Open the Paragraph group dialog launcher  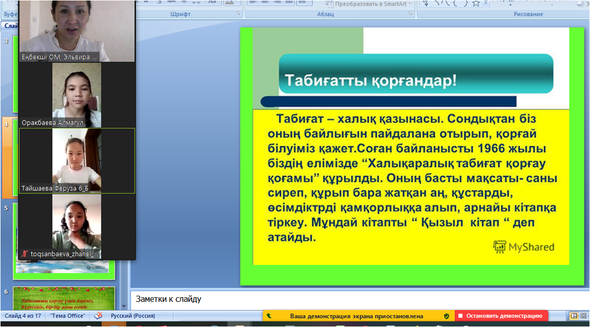point(411,14)
